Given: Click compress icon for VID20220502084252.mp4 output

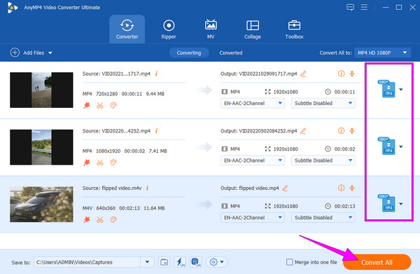Looking at the screenshot, I should tap(352, 130).
